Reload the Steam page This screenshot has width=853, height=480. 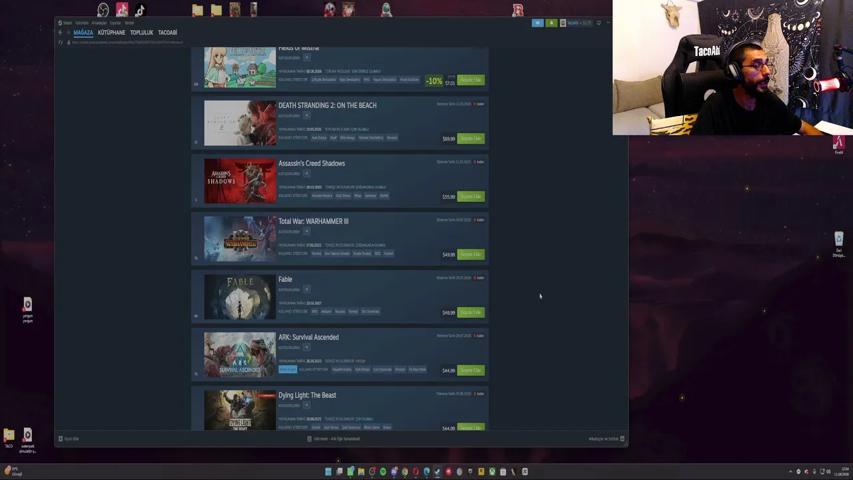pyautogui.click(x=61, y=42)
